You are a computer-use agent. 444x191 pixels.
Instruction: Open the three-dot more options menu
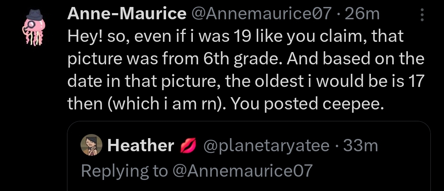422,15
